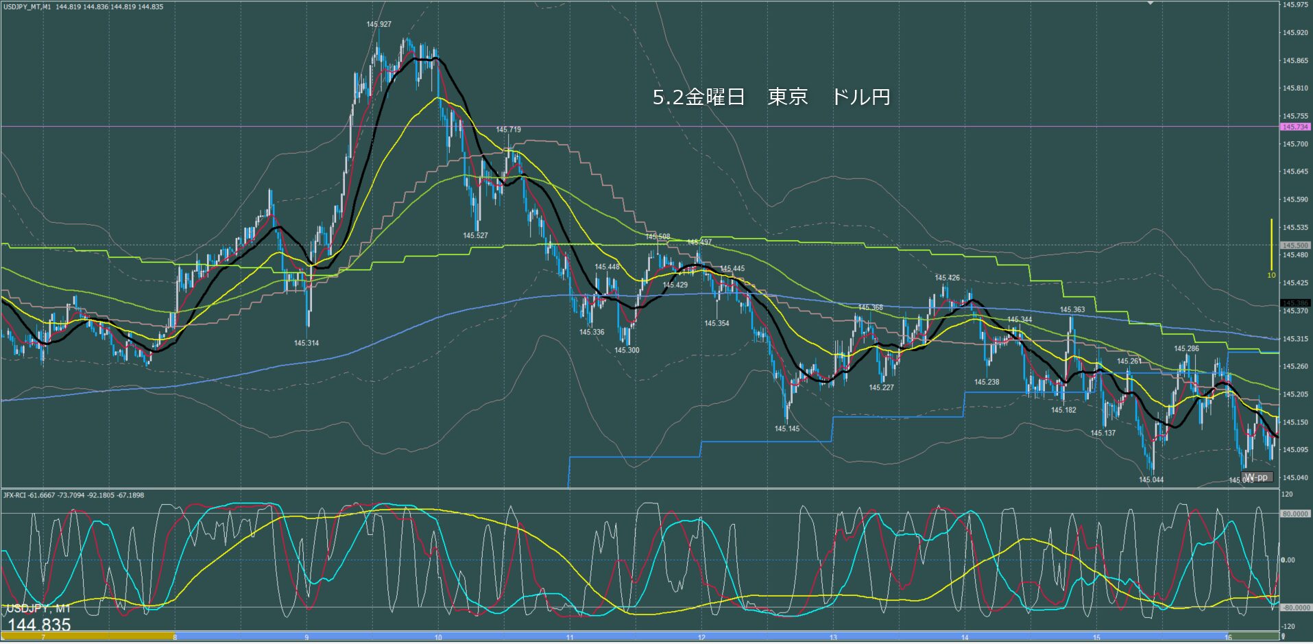Click the W-pp pivot label box
Screen dimensions: 1313x644
tap(1257, 477)
